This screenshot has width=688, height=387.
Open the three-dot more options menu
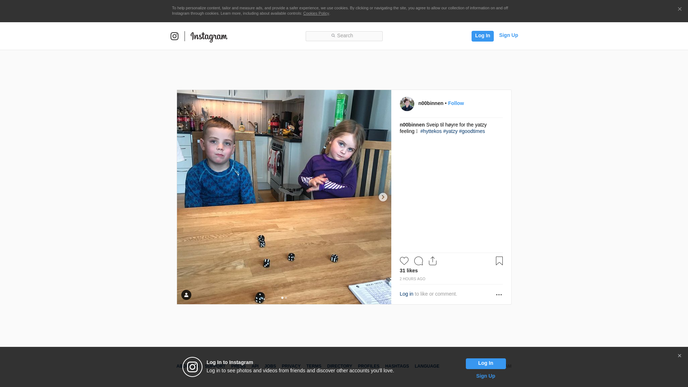[499, 295]
